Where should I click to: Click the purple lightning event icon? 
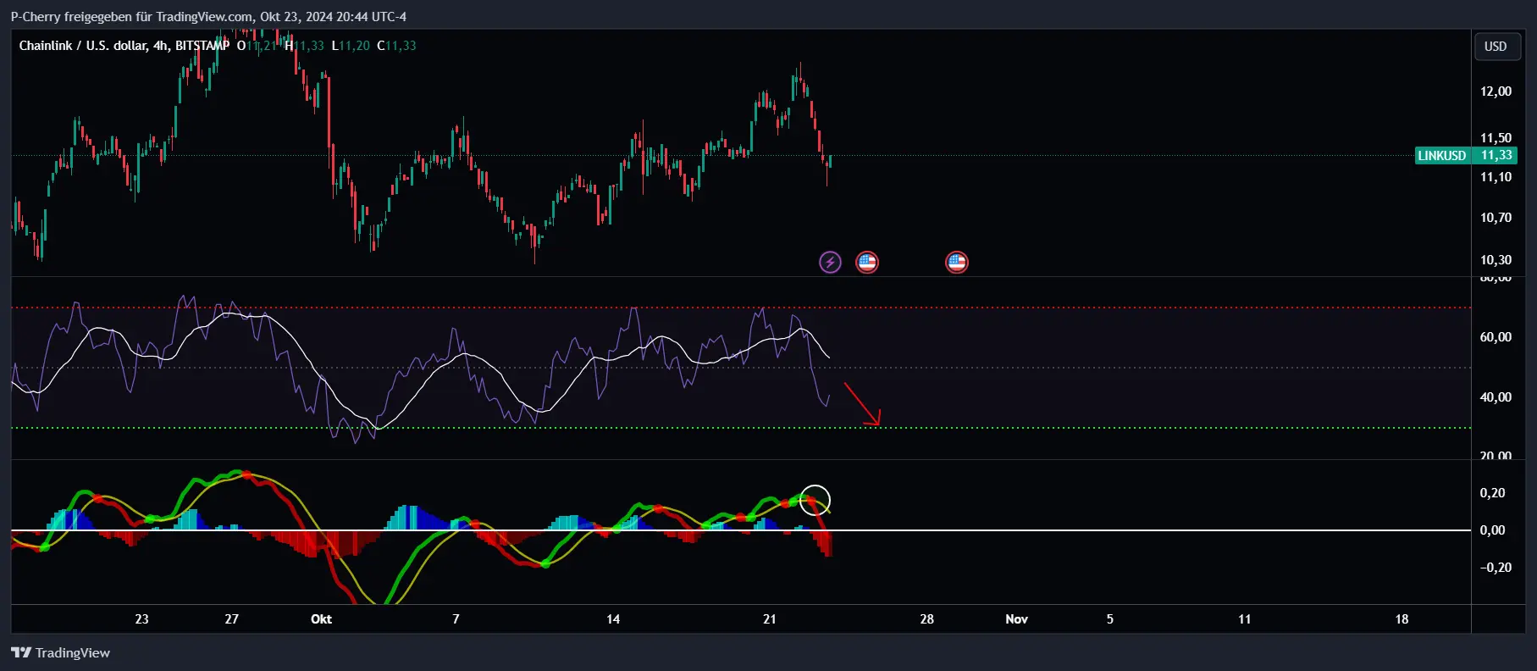(x=830, y=262)
